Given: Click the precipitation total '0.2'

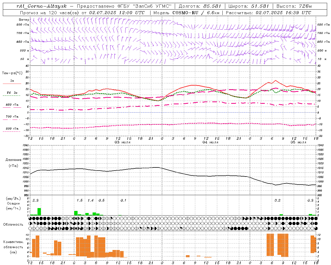Looking at the screenshot, I should tap(277, 200).
